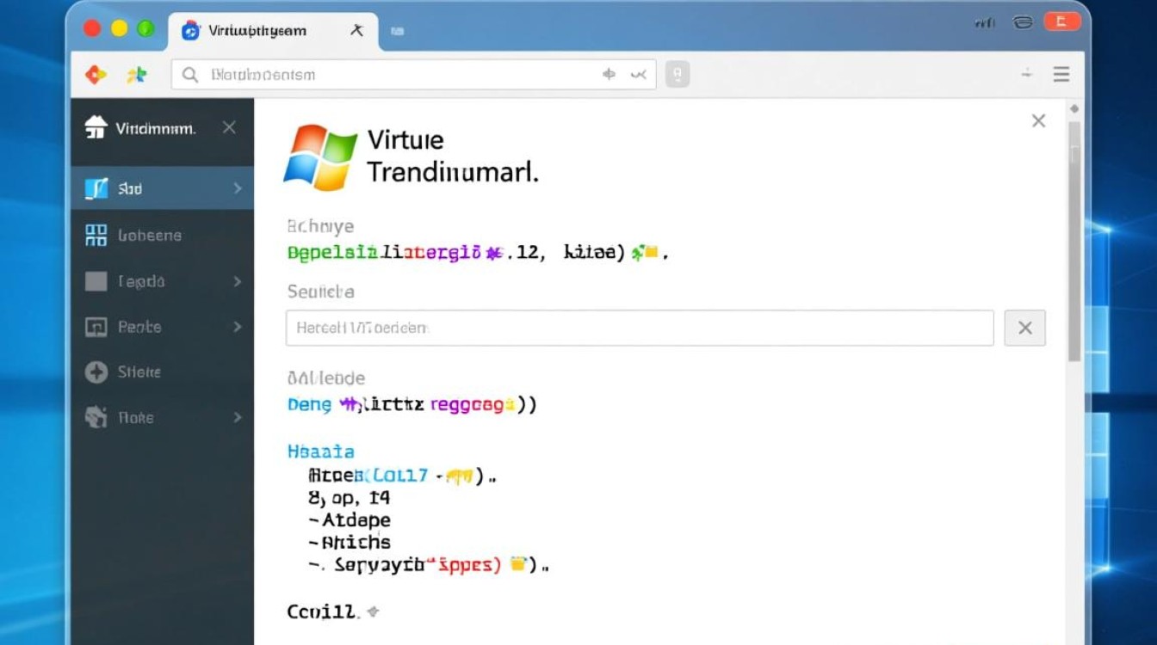Expand the Rente sidebar item chevron
1157x645 pixels.
(x=238, y=327)
